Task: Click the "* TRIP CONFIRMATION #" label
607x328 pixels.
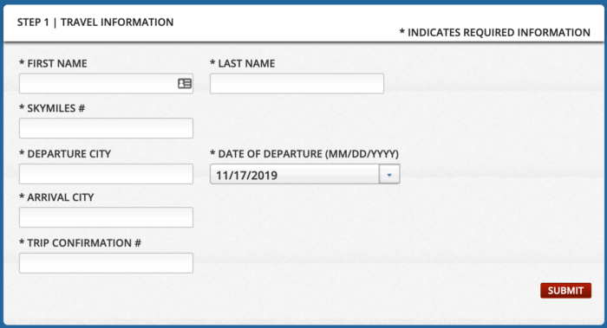Action: [80, 243]
